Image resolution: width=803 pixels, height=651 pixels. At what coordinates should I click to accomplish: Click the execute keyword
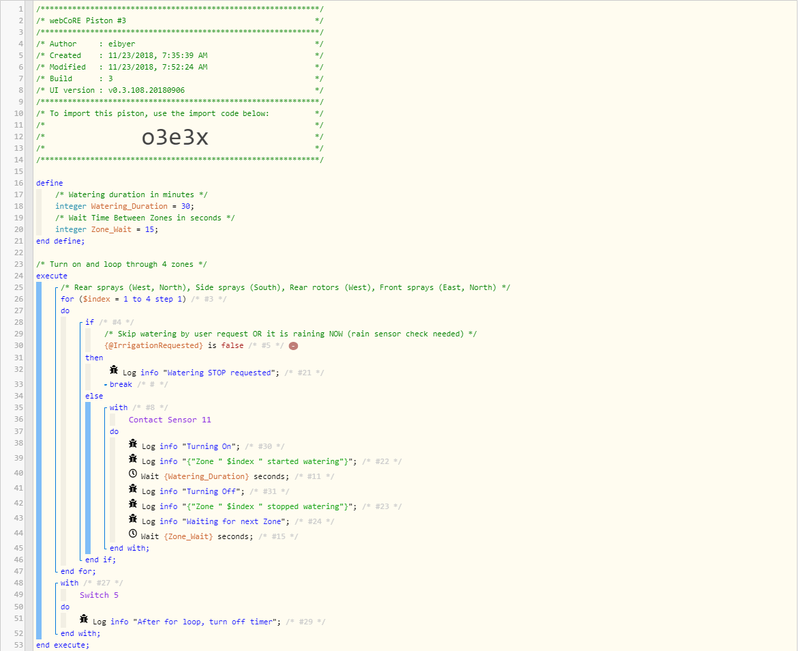(52, 276)
